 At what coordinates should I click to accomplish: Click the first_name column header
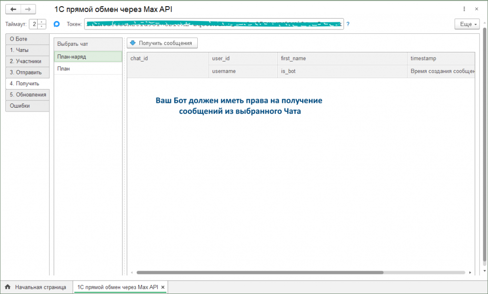tap(342, 59)
